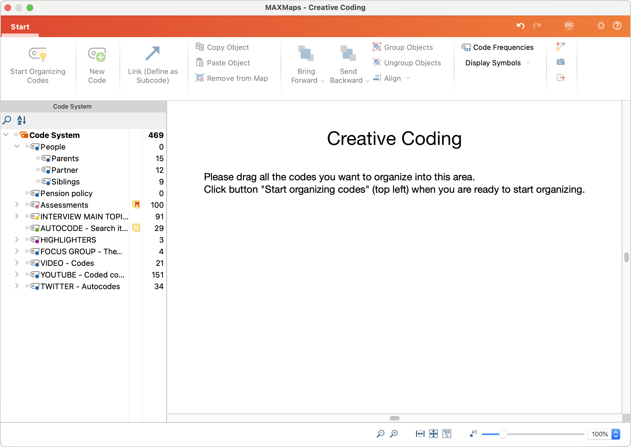
Task: Click the Creative Coding map title
Action: tap(394, 138)
